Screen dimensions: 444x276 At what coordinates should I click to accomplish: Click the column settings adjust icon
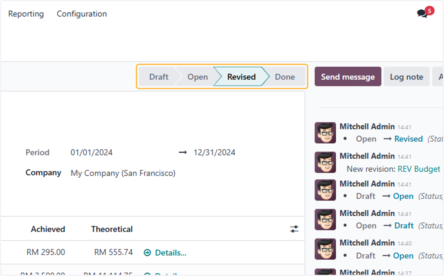coord(294,229)
